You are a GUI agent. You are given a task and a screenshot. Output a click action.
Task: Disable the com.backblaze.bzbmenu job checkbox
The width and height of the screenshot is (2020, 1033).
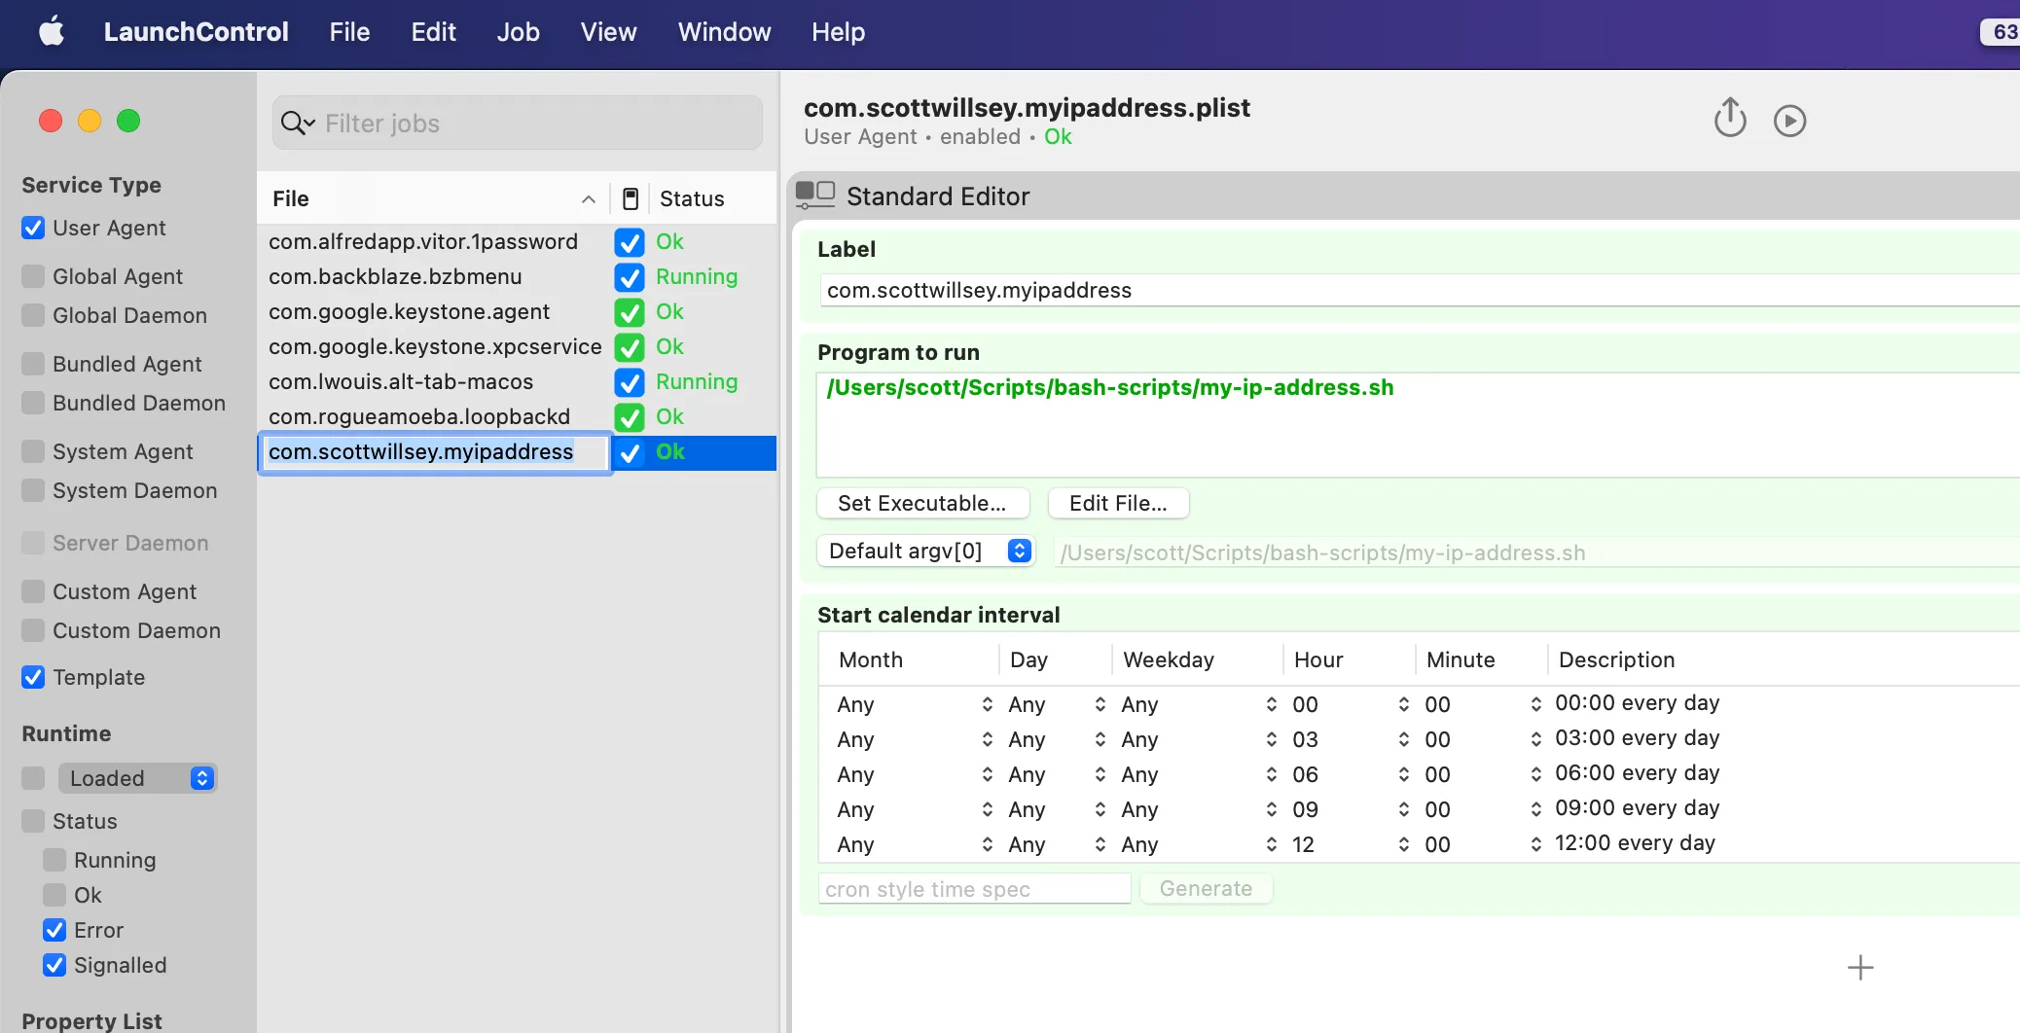coord(630,277)
